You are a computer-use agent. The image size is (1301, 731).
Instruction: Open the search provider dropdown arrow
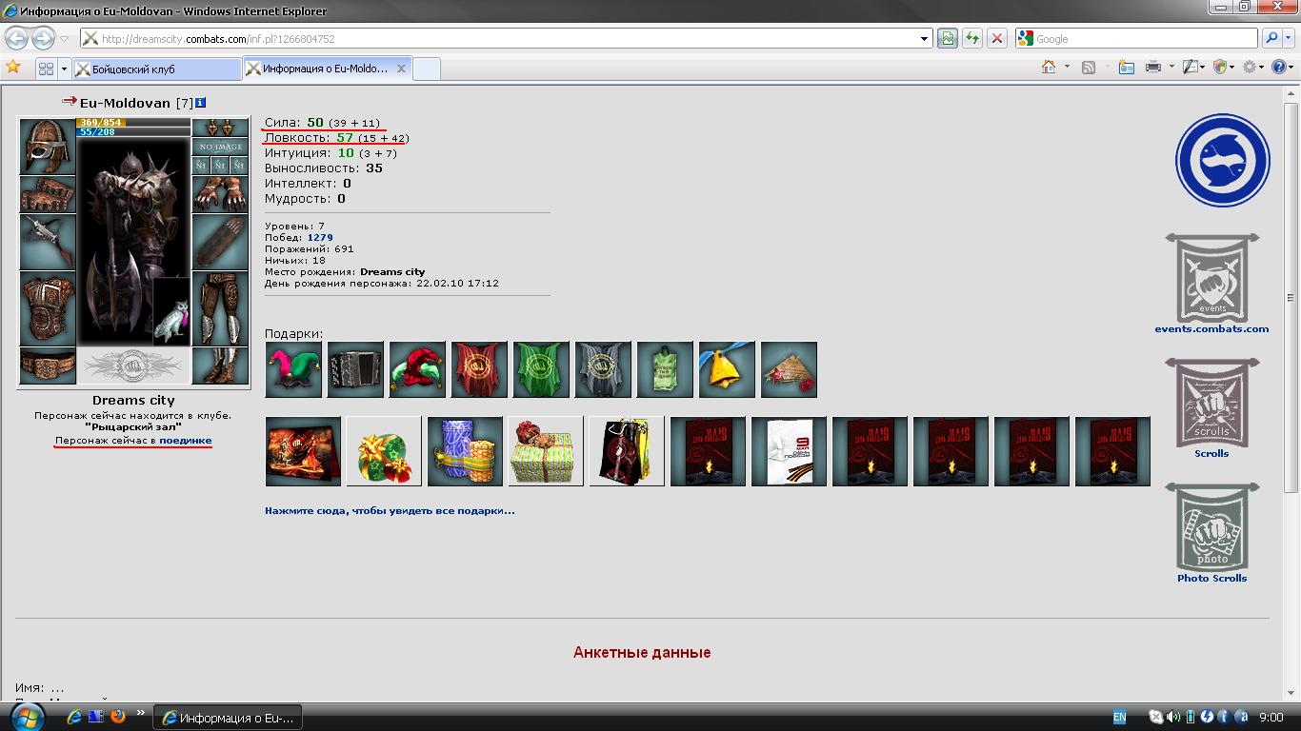1289,38
